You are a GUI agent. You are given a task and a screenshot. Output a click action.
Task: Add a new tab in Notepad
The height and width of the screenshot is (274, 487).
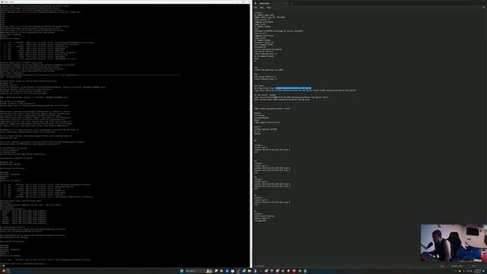[x=291, y=3]
